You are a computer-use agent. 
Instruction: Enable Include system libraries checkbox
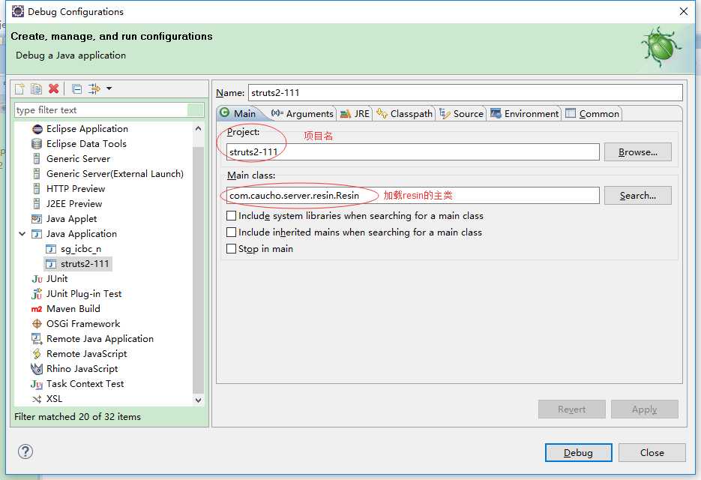pyautogui.click(x=231, y=216)
